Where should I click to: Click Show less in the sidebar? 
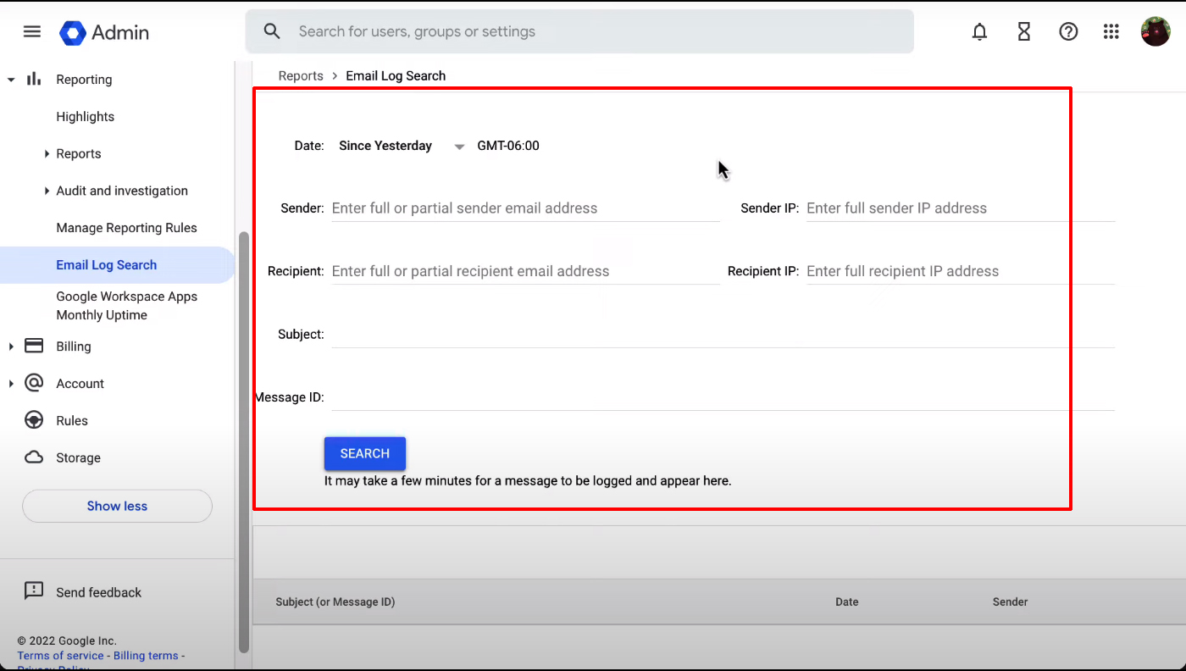click(117, 506)
